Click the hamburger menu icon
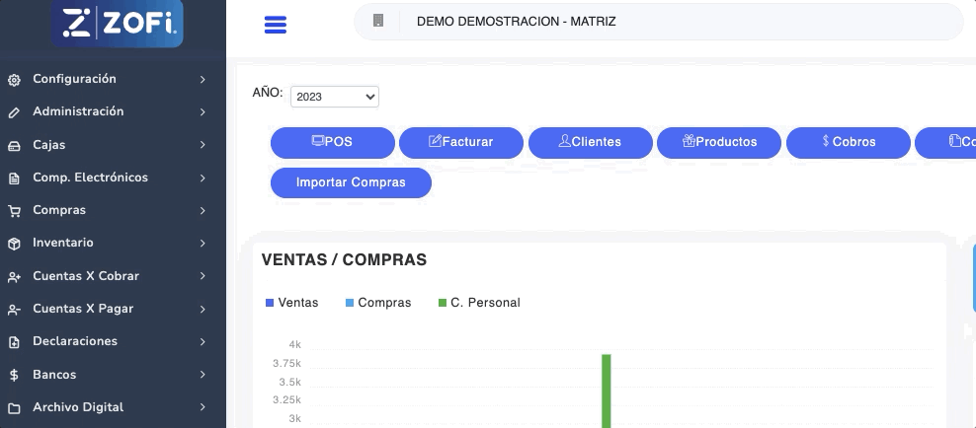Viewport: 976px width, 428px height. coord(276,25)
